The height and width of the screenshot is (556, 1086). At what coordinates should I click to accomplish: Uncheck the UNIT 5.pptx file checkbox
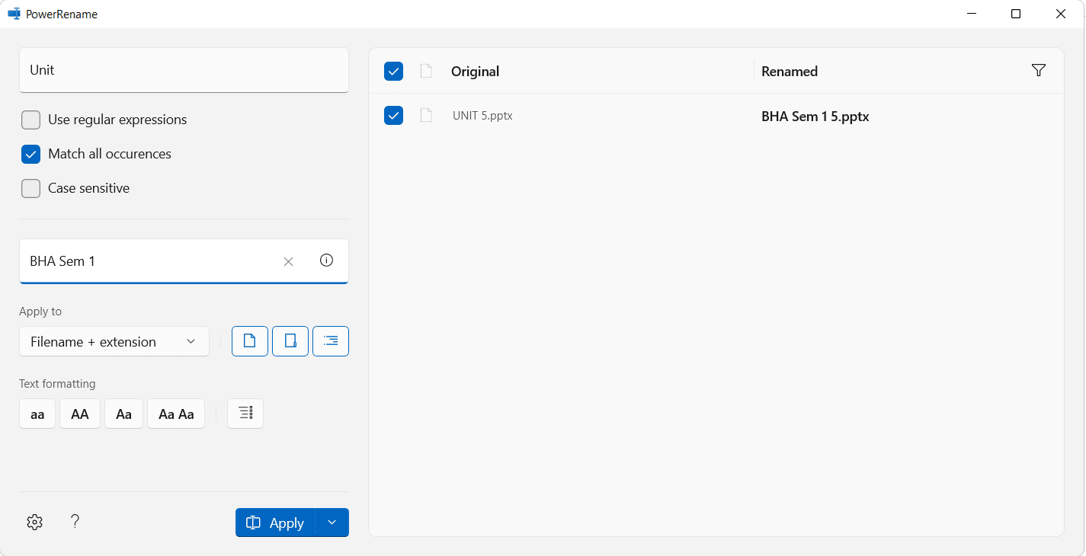(x=393, y=116)
